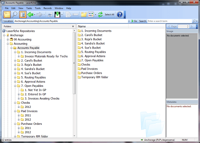Click the next page arrow
This screenshot has width=200, height=143.
pos(192,26)
